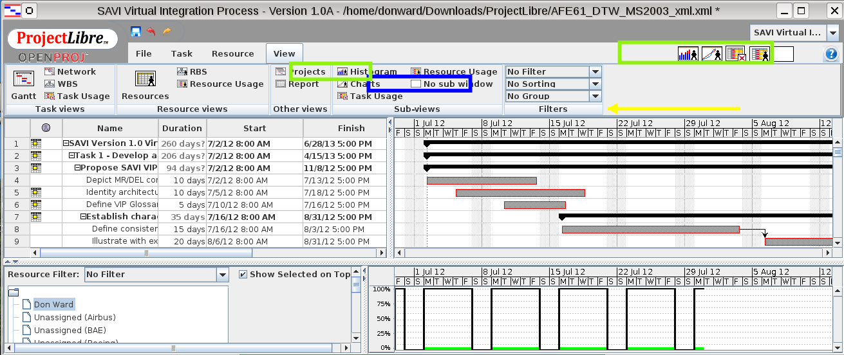The image size is (844, 355).
Task: Click the gray Gantt bar for task 4
Action: (482, 180)
